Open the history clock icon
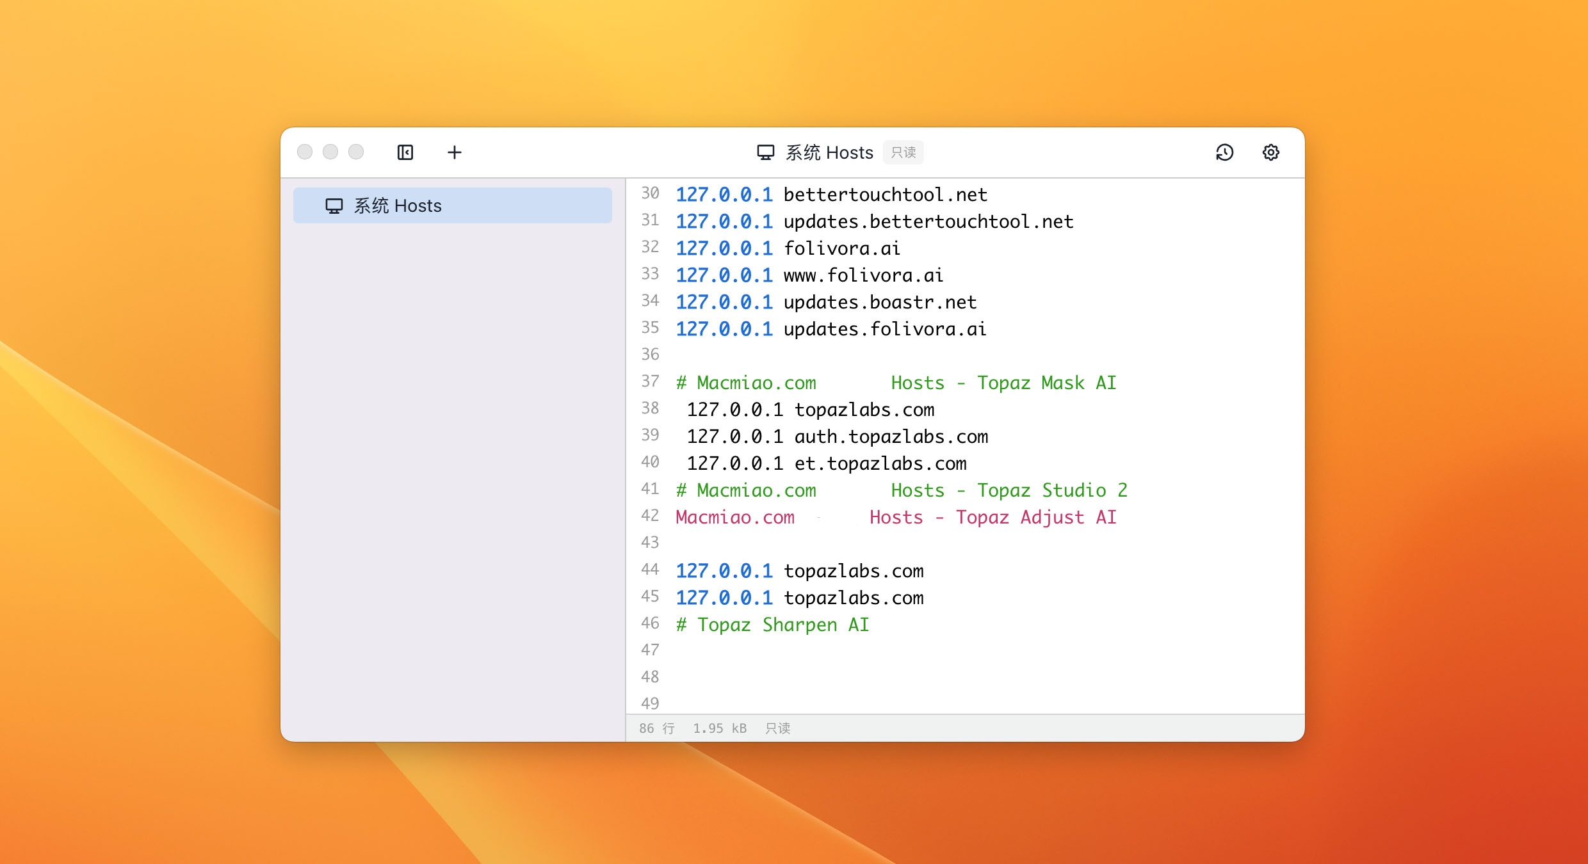The image size is (1588, 864). pos(1224,152)
